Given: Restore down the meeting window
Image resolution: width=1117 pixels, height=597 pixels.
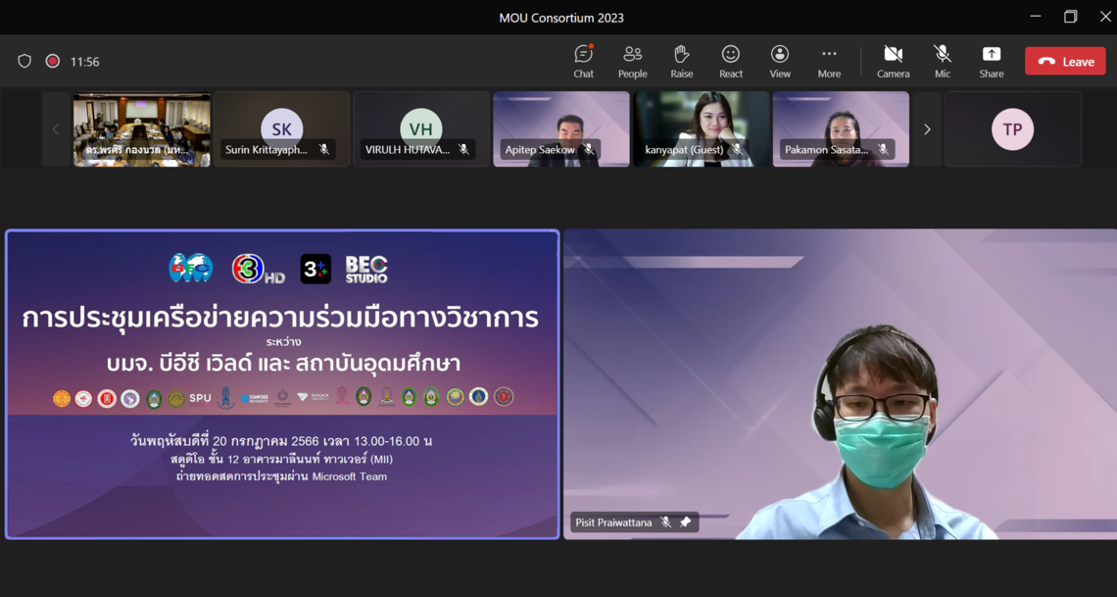Looking at the screenshot, I should click(x=1070, y=17).
